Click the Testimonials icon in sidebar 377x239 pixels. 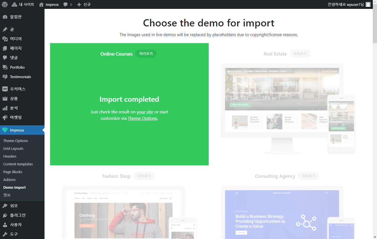pyautogui.click(x=5, y=77)
